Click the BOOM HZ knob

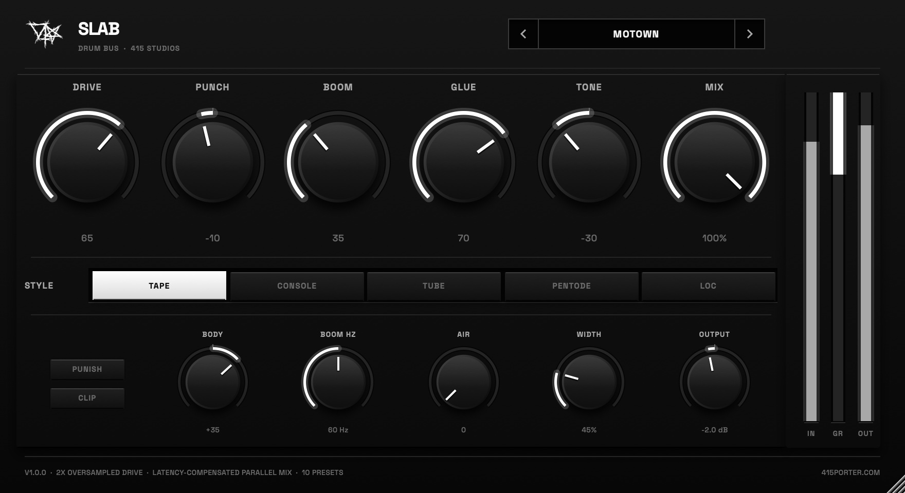point(338,382)
